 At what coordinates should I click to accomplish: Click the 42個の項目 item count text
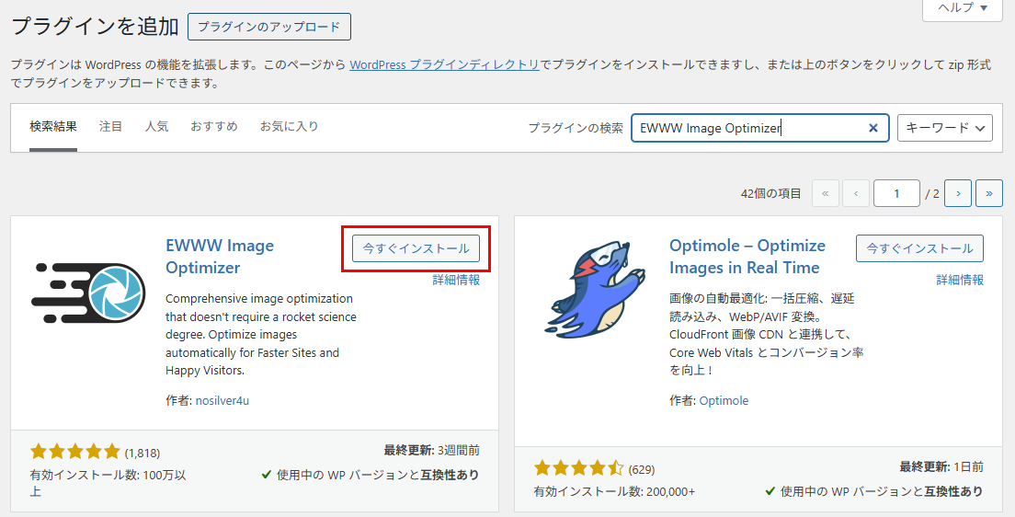tap(771, 194)
